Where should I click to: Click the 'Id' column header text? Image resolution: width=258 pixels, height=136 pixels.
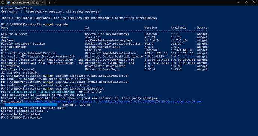tap(87, 27)
